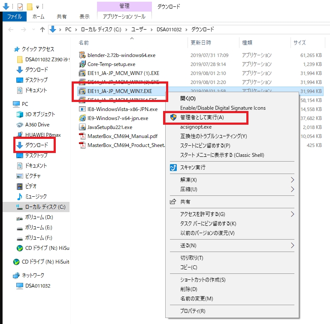Sort by the サイズ column header
Screen dimensions: 330x324
[300, 43]
